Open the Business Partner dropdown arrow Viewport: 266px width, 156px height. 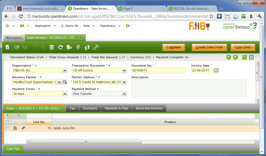pyautogui.click(x=59, y=82)
